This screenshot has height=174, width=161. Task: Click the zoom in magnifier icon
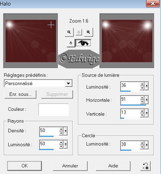point(89,32)
